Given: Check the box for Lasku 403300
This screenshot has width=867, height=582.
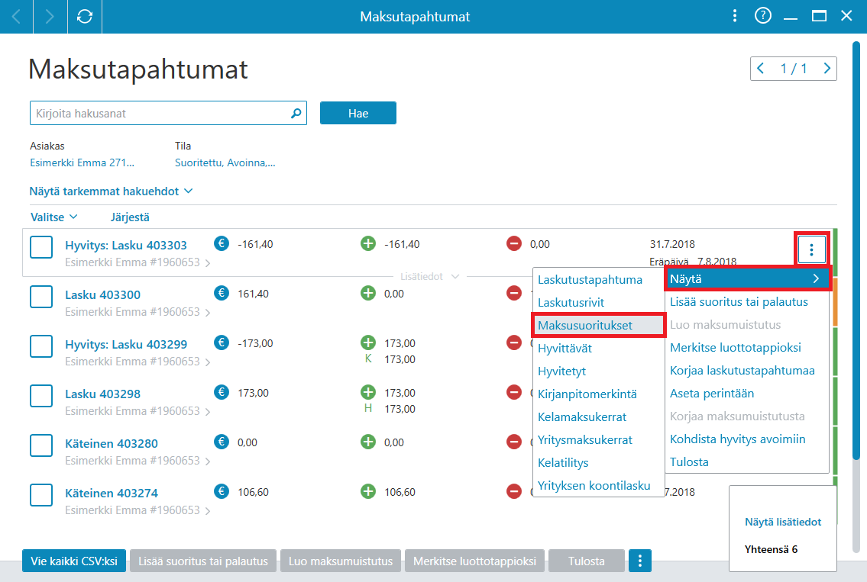Looking at the screenshot, I should (x=41, y=297).
